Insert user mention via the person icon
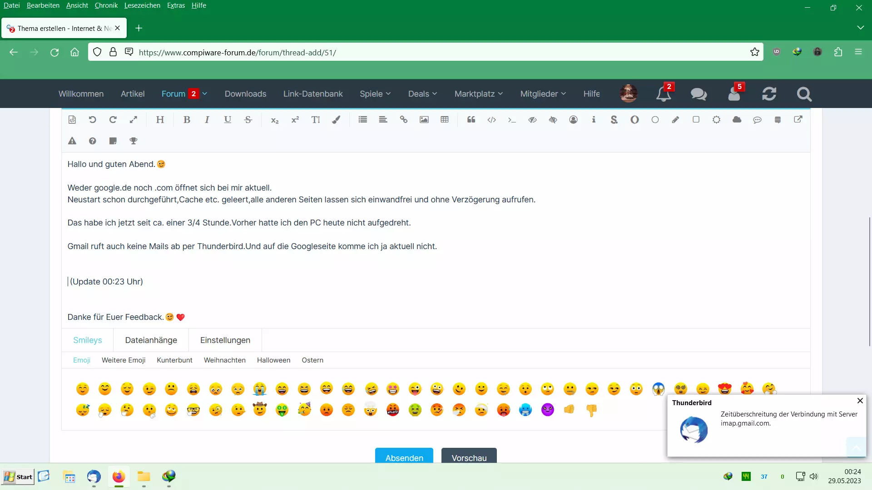This screenshot has width=872, height=490. click(x=573, y=120)
